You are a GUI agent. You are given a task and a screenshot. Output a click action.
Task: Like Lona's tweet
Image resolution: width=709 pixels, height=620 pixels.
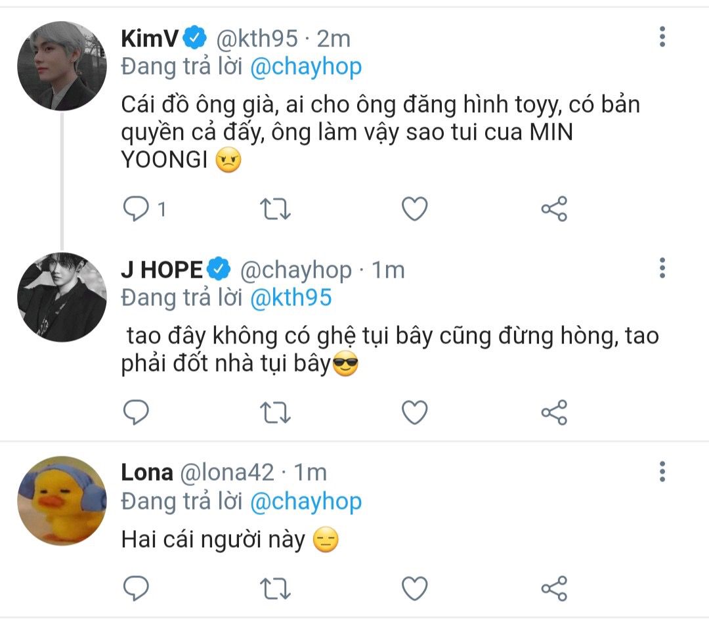415,588
